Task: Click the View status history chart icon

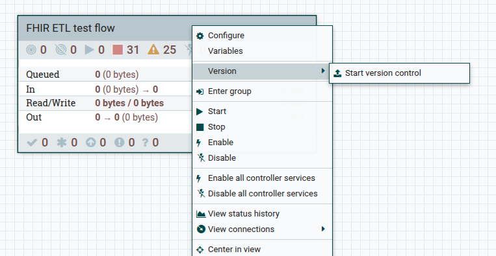Action: tap(201, 214)
